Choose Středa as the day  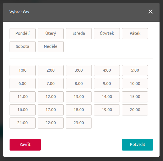79,34
